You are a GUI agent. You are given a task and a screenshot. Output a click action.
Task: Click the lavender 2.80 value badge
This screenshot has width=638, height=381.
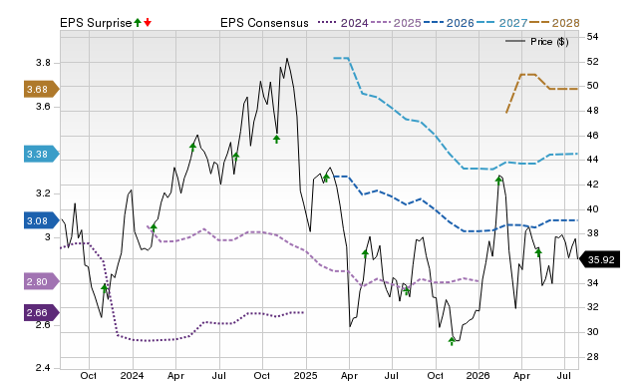pos(42,281)
